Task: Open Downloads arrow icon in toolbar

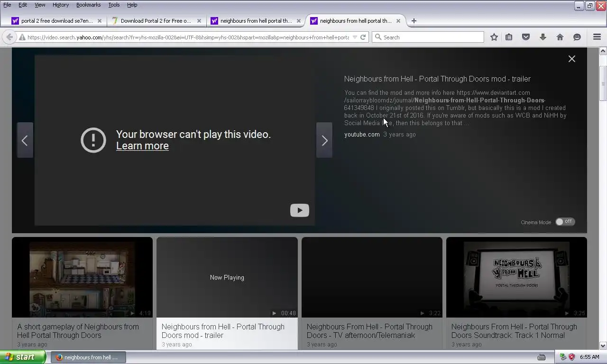Action: [x=543, y=37]
